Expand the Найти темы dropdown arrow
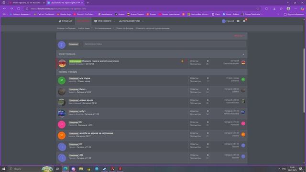This screenshot has height=172, width=306. [x=92, y=28]
